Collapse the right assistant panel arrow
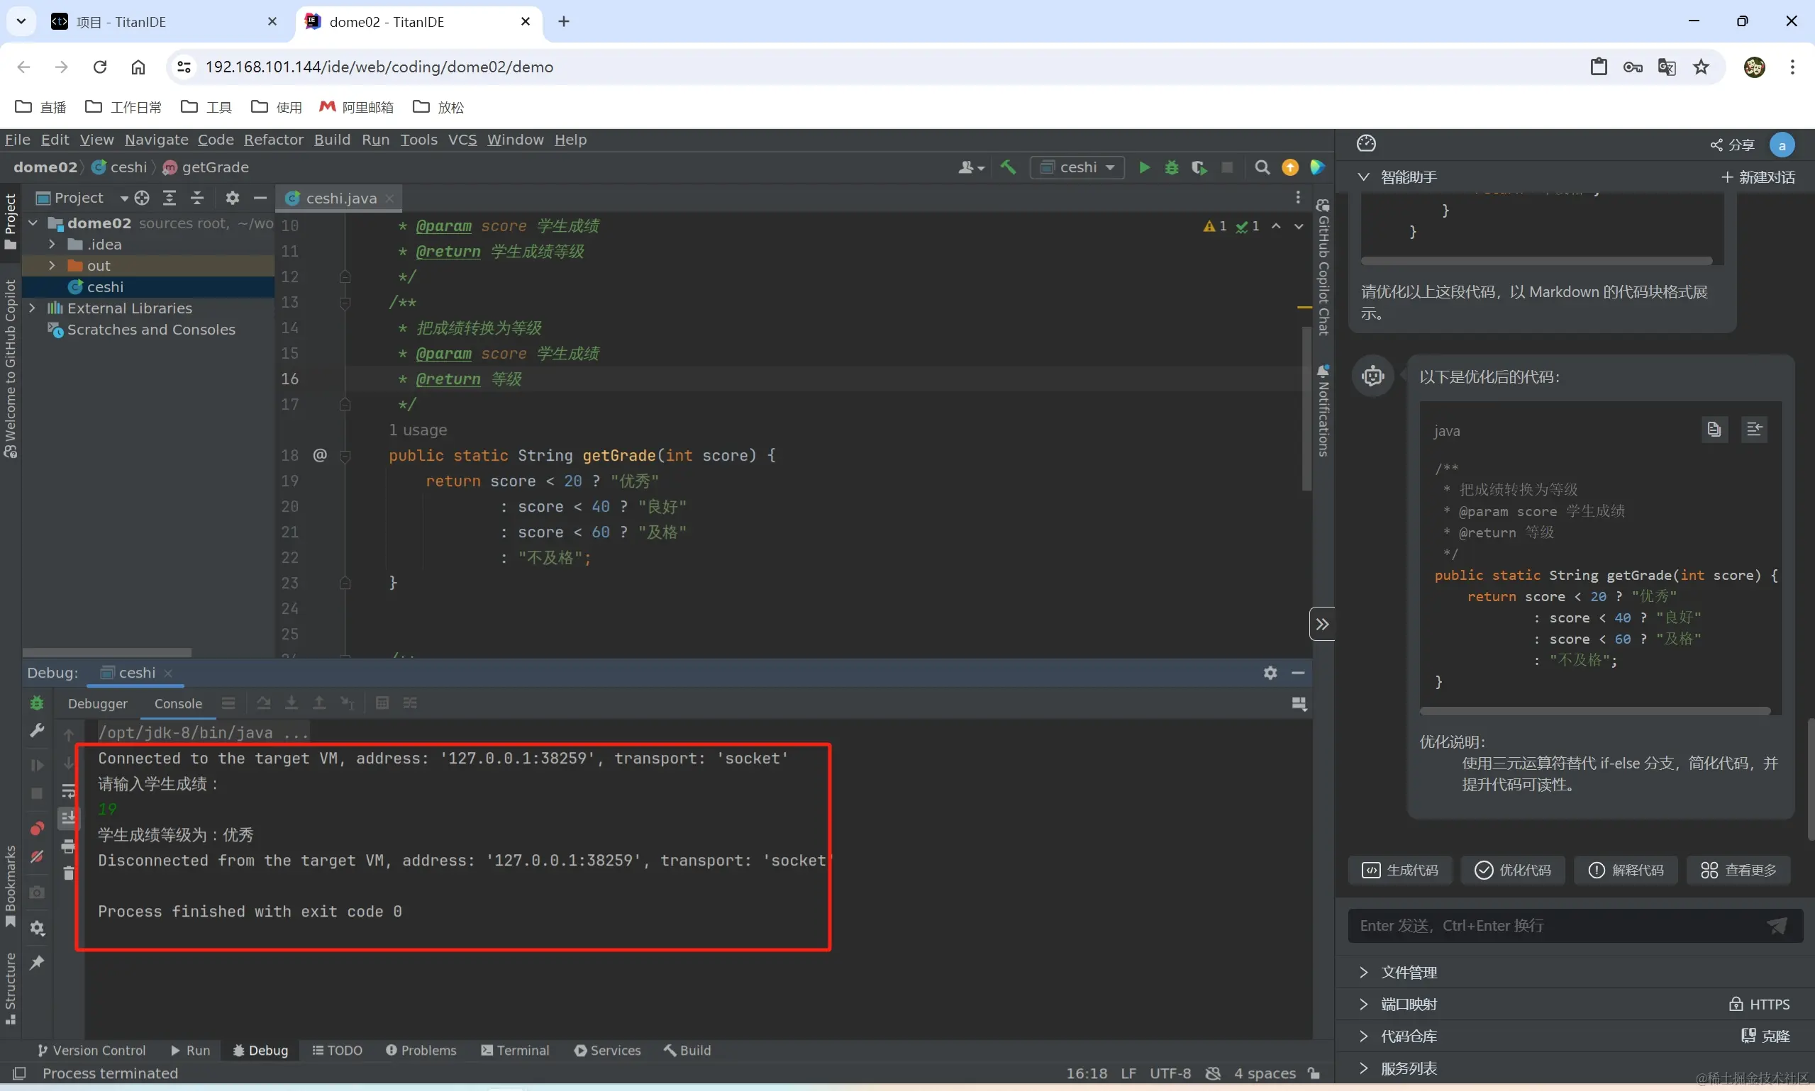The height and width of the screenshot is (1091, 1815). tap(1321, 624)
